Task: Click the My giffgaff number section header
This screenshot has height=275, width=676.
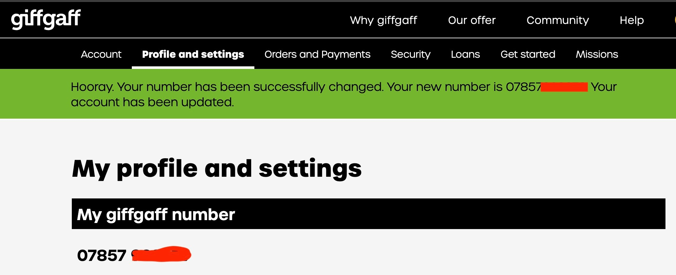Action: point(368,214)
